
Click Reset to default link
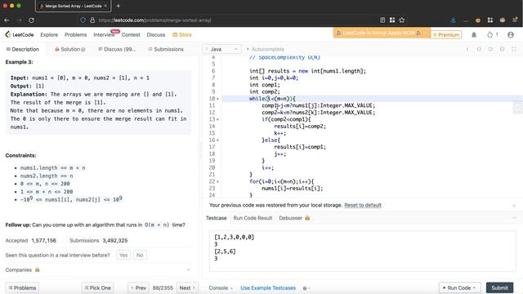point(363,205)
